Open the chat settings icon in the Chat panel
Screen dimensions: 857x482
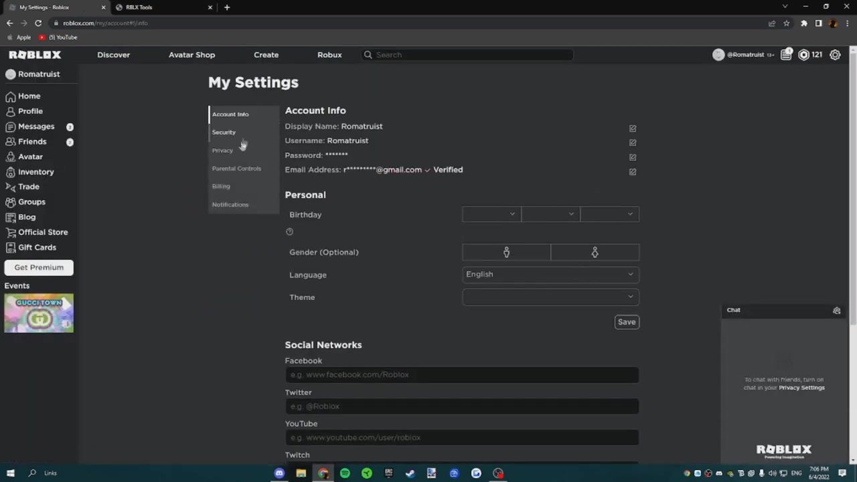tap(836, 311)
